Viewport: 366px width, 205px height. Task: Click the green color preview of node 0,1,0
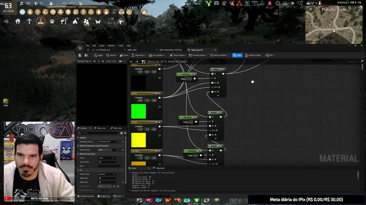[x=138, y=111]
